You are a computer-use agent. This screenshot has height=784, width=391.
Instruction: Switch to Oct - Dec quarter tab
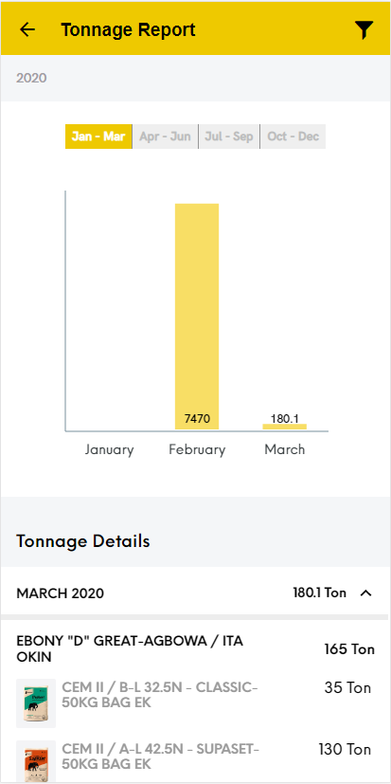293,137
